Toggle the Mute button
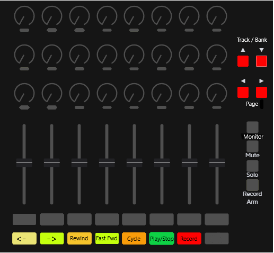274x253 pixels. (252, 146)
